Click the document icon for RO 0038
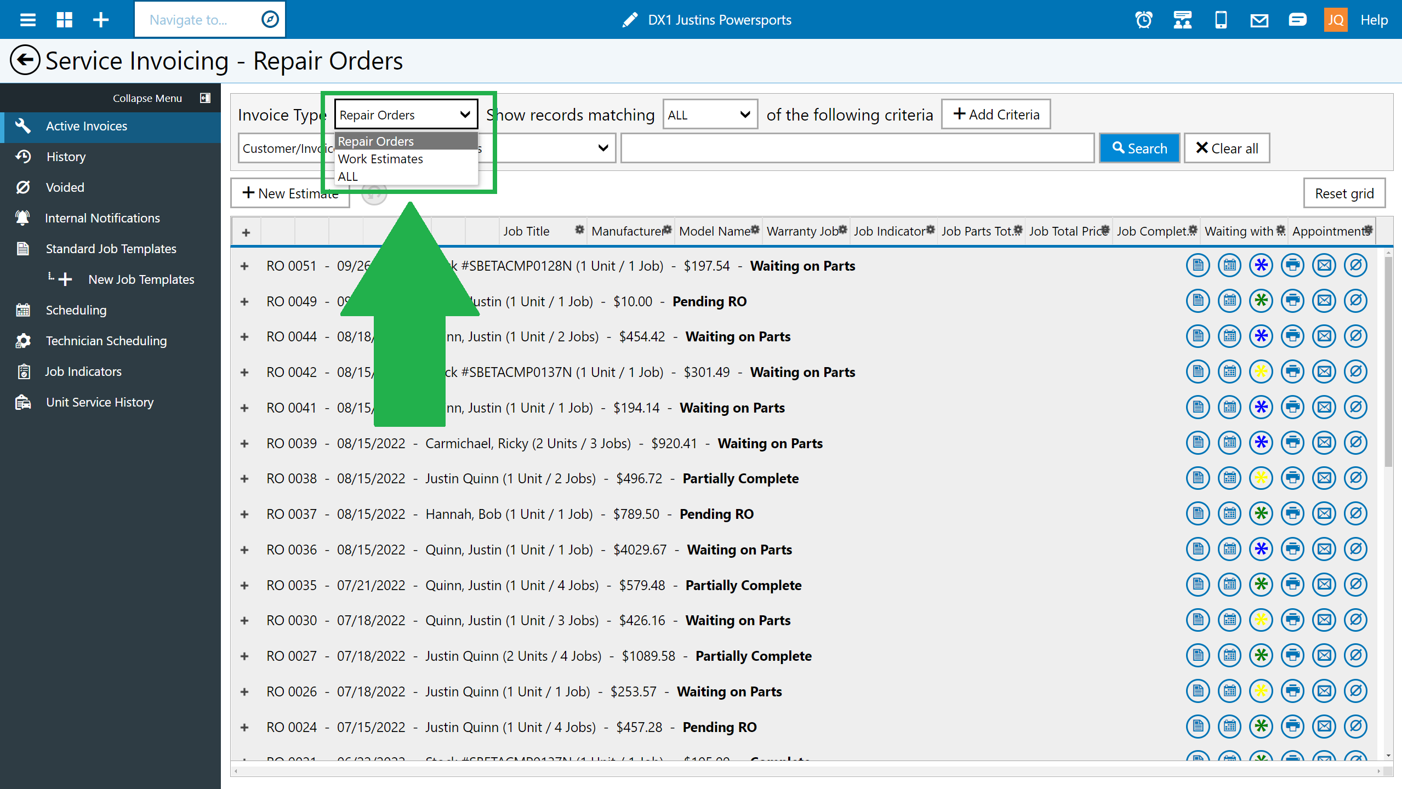This screenshot has width=1402, height=789. (1198, 478)
